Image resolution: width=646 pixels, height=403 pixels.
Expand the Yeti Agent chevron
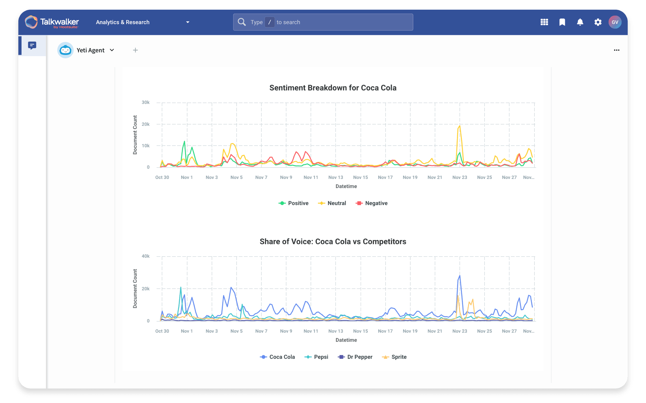[112, 50]
